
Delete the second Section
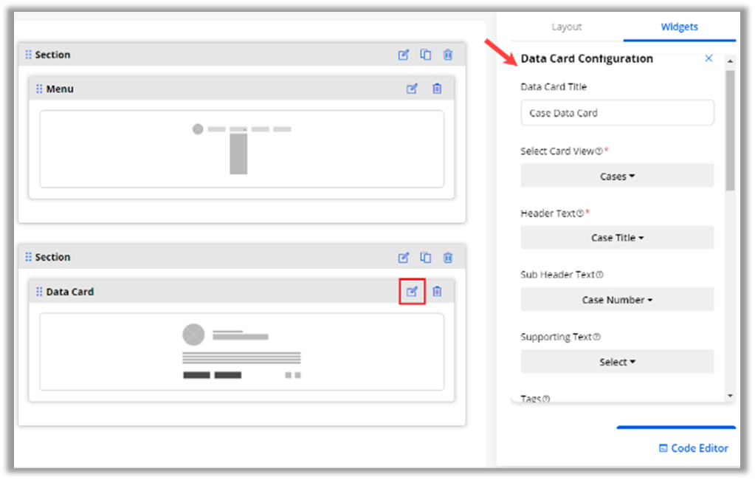[448, 258]
